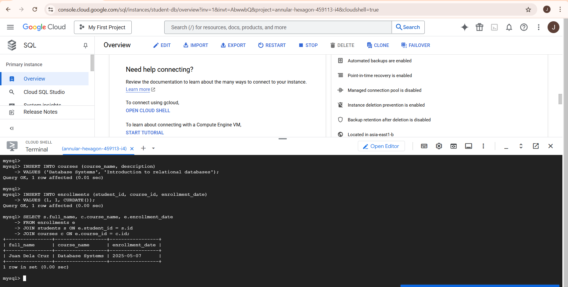This screenshot has height=287, width=568.
Task: Go back with the browser back arrow
Action: [8, 9]
